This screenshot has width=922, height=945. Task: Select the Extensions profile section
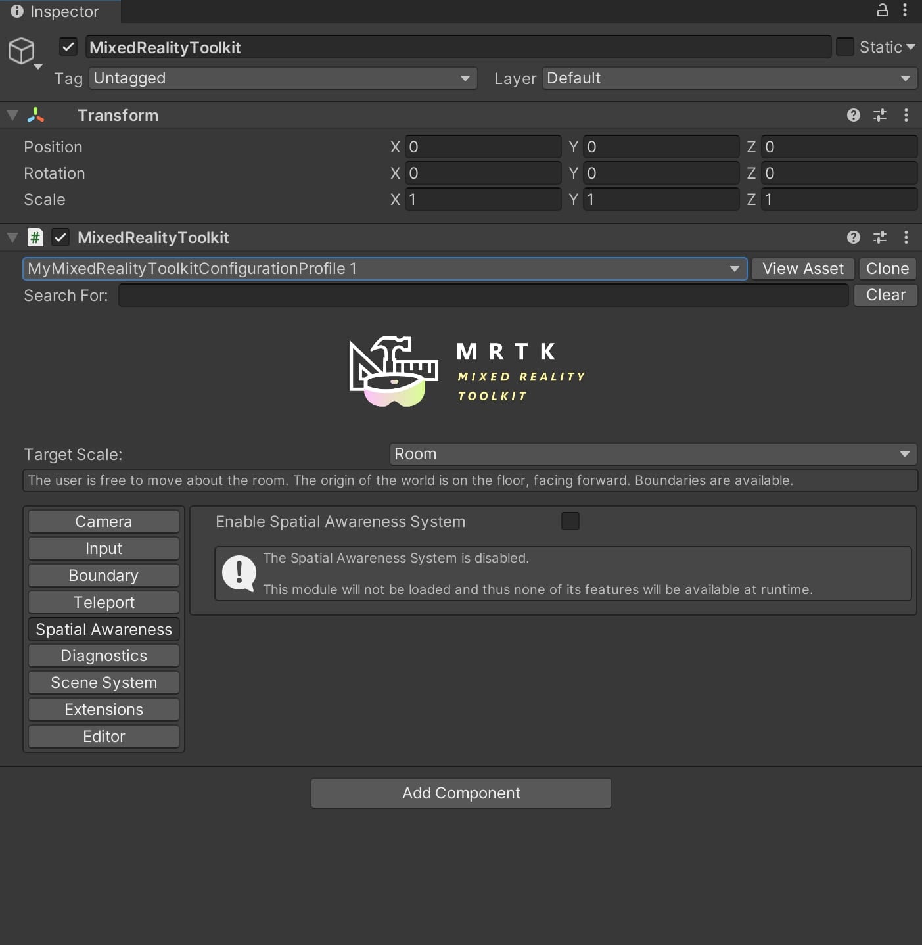click(104, 709)
